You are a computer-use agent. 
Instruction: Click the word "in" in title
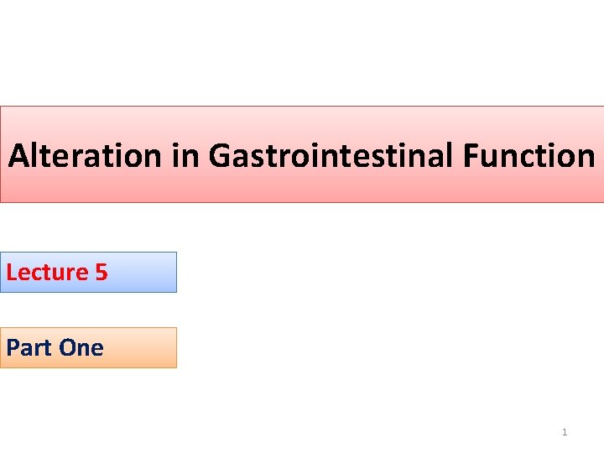pos(184,156)
